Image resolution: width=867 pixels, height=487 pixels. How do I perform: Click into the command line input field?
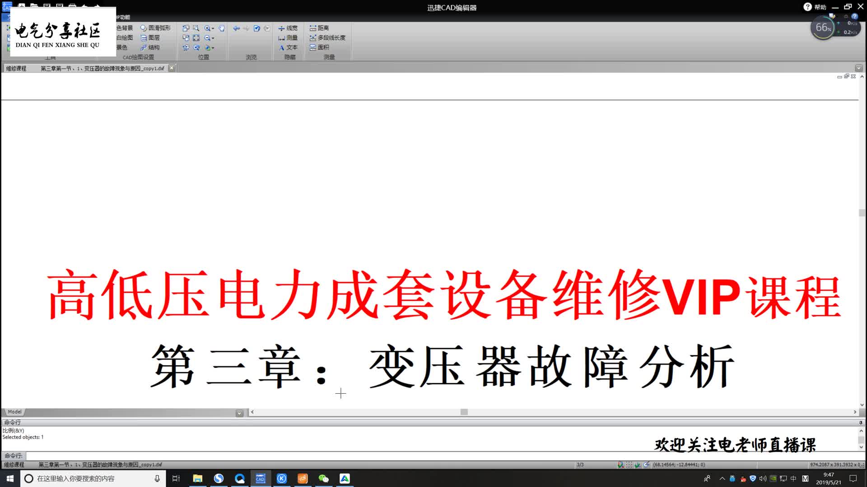point(443,456)
